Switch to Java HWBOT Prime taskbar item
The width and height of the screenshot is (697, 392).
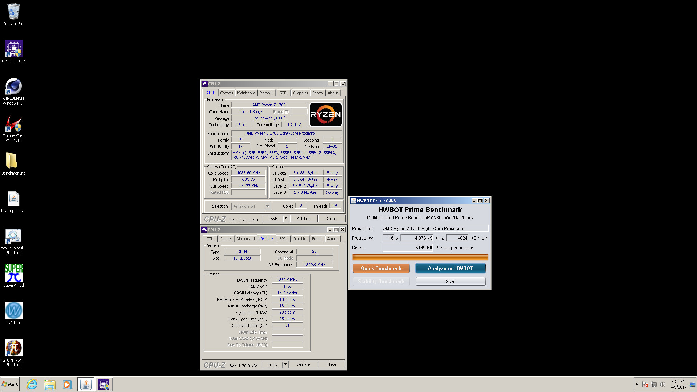[86, 384]
